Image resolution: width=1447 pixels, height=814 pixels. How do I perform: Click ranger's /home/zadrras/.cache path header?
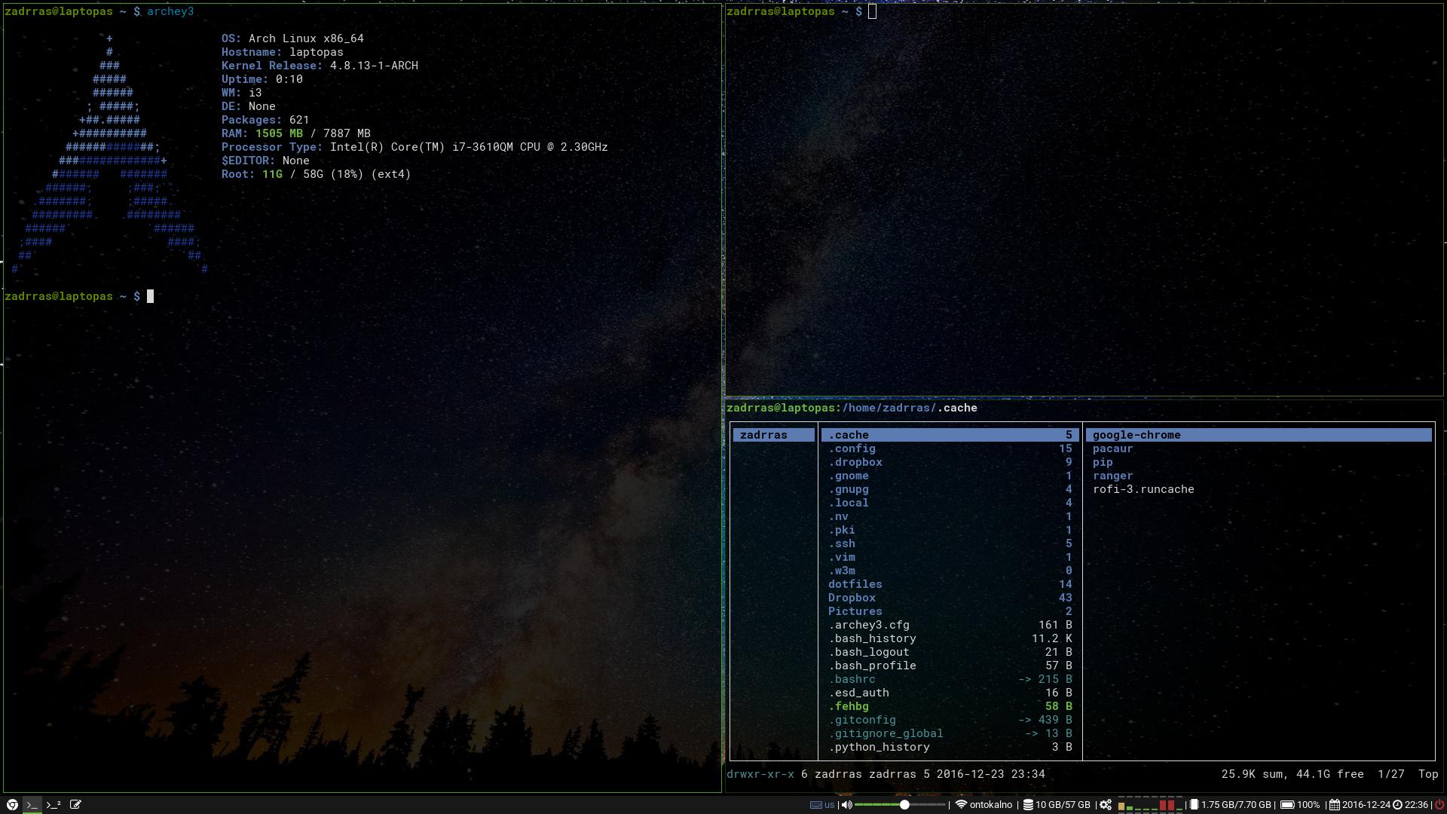(909, 408)
